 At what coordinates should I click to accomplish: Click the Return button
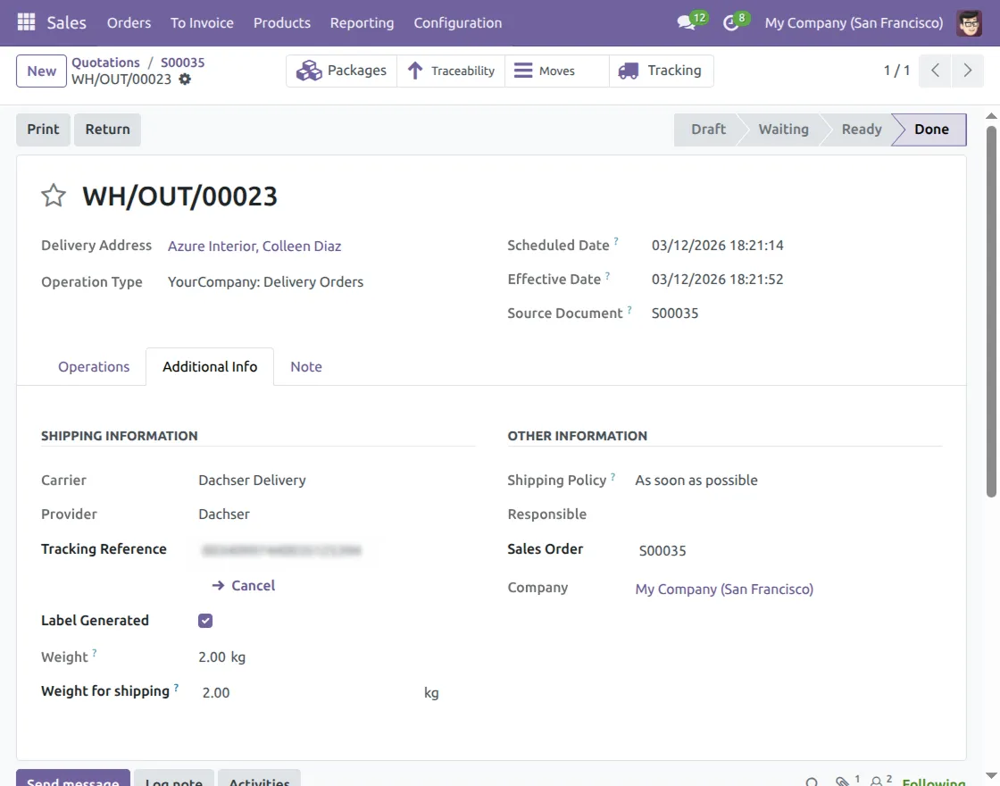click(107, 129)
